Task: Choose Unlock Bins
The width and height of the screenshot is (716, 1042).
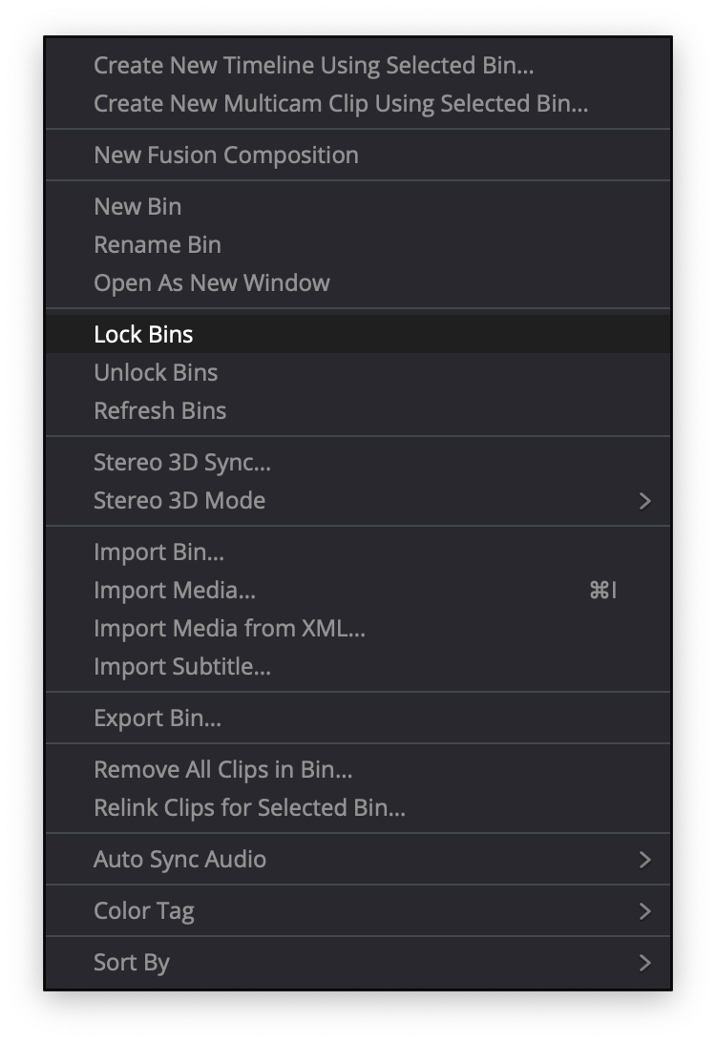Action: pos(358,373)
